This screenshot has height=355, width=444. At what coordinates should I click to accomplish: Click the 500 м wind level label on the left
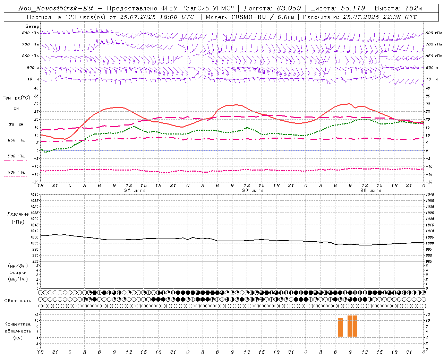(x=33, y=68)
